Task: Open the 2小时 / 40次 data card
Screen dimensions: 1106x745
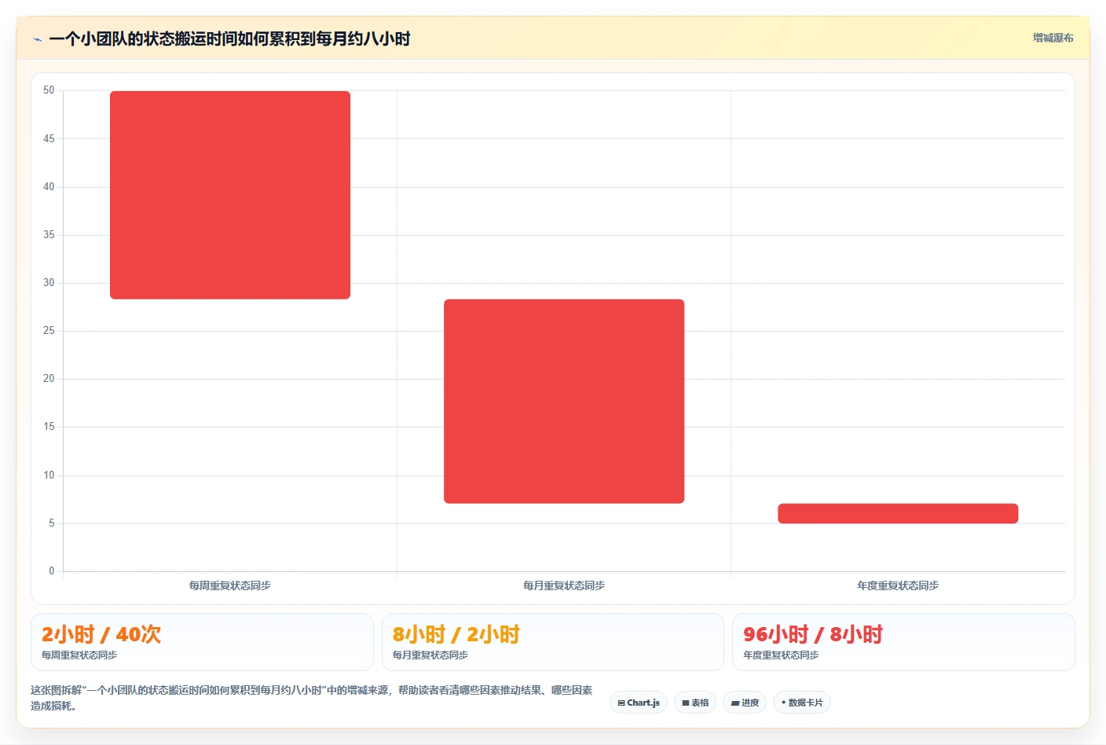Action: [x=202, y=642]
